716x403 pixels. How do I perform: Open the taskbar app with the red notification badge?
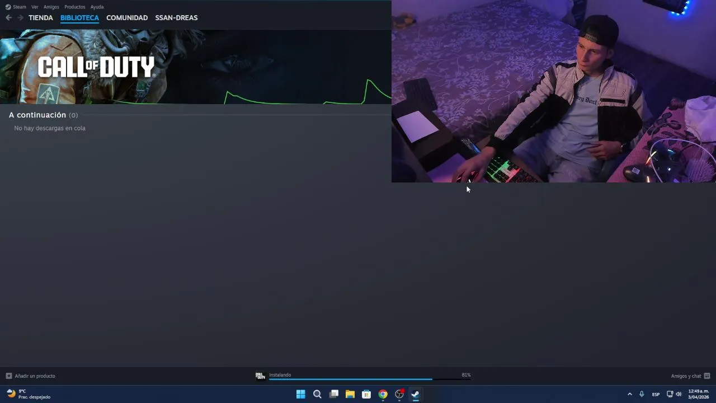coord(399,394)
